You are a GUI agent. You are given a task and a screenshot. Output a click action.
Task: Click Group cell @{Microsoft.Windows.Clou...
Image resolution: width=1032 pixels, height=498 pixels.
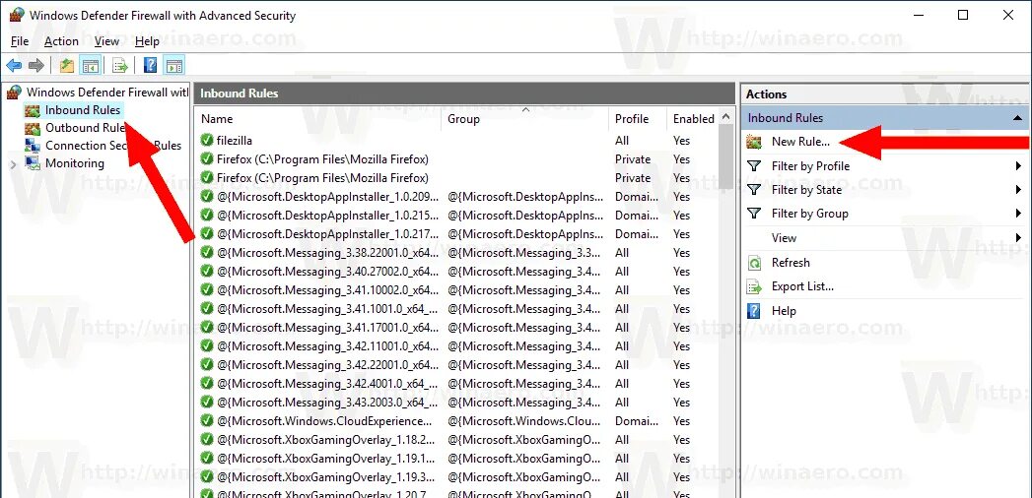(x=524, y=421)
